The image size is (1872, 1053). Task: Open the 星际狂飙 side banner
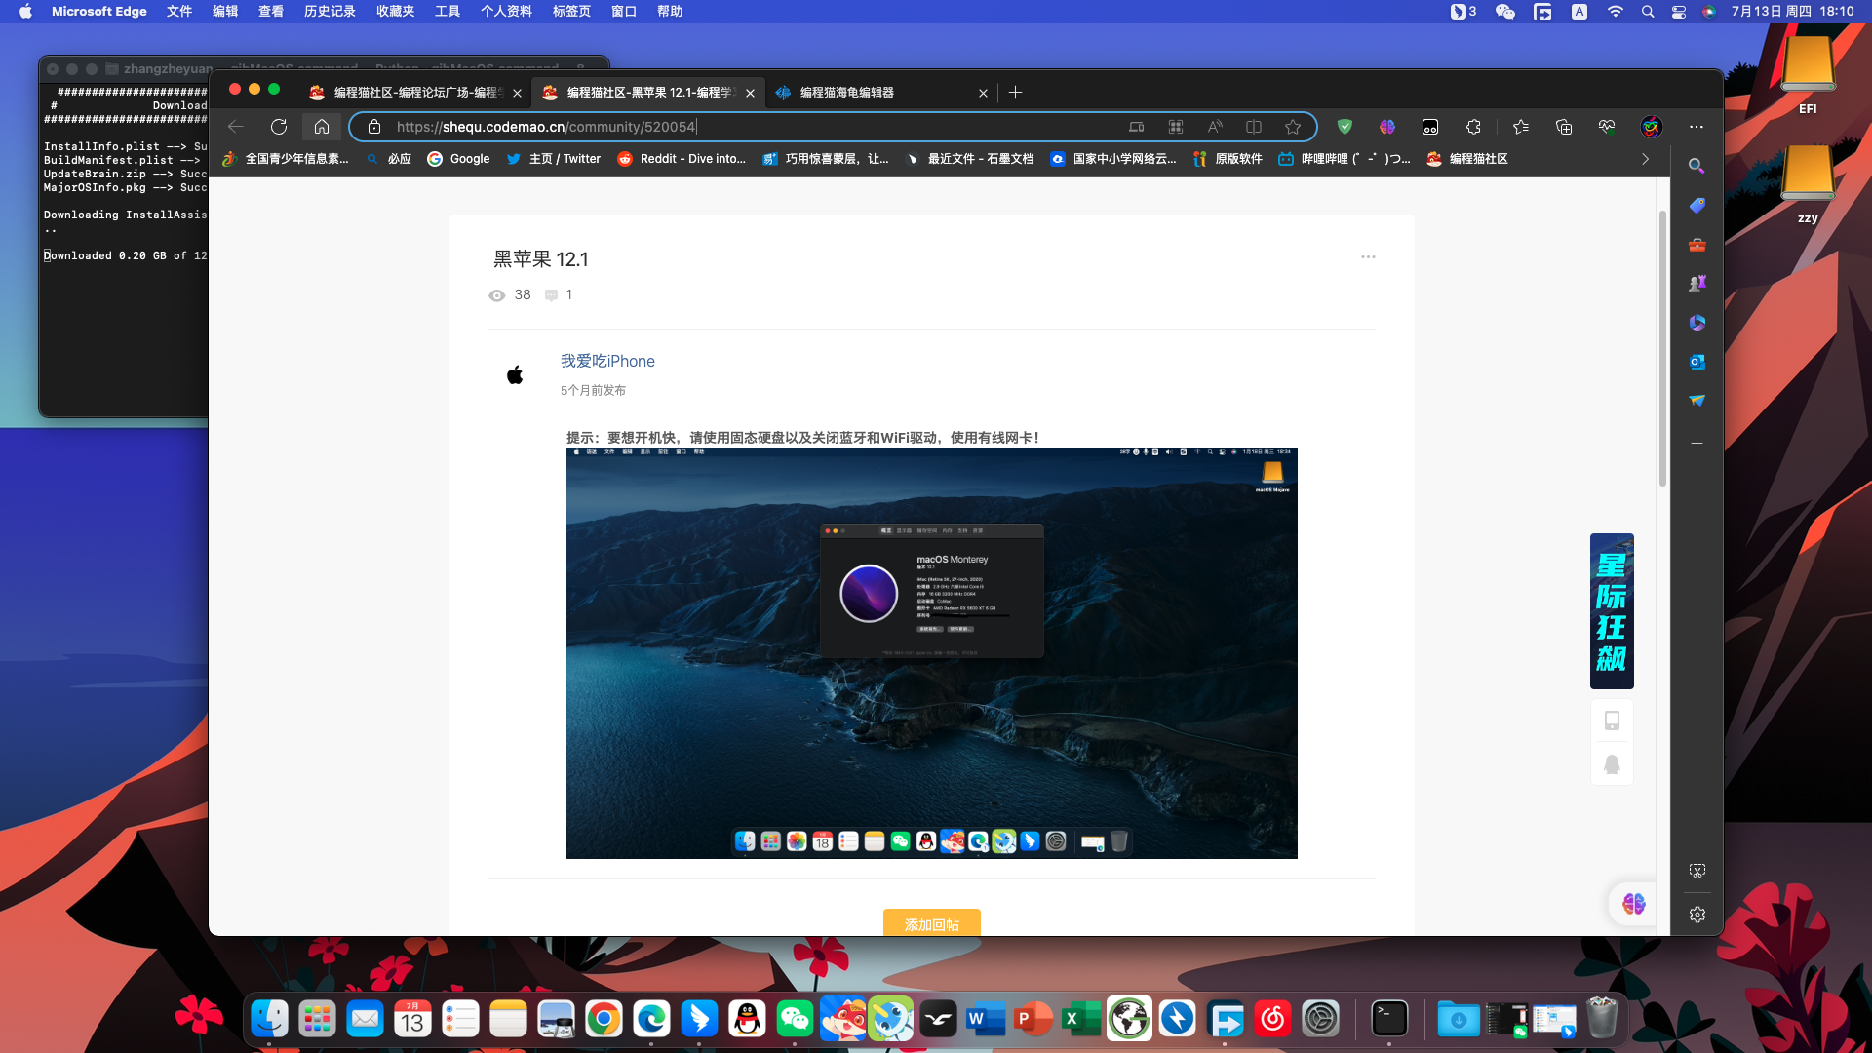click(x=1612, y=611)
